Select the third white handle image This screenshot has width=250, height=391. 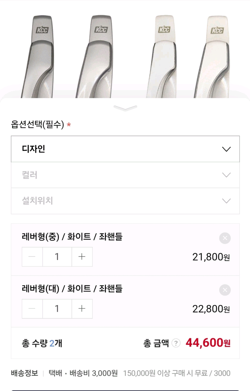pyautogui.click(x=164, y=53)
